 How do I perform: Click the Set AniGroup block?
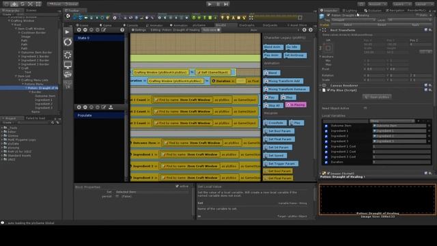[x=295, y=55]
